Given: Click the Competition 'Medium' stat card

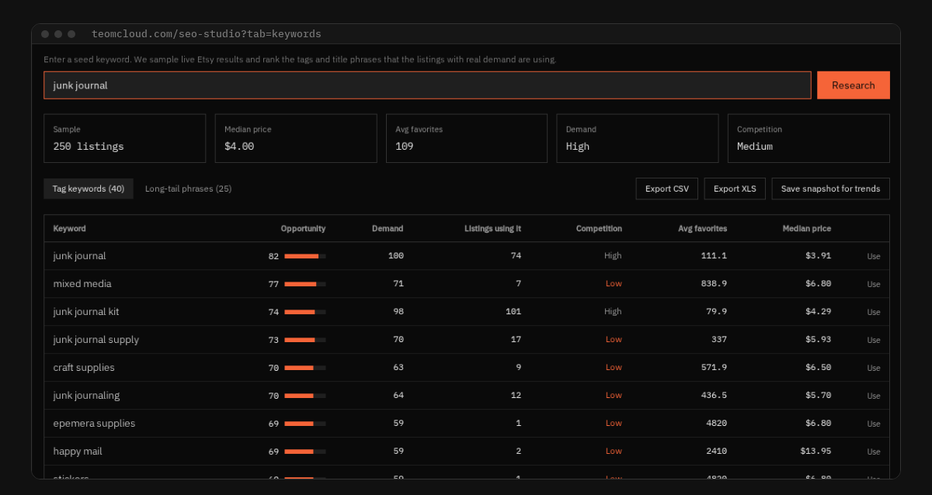Looking at the screenshot, I should [809, 138].
